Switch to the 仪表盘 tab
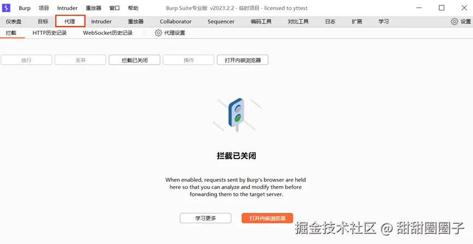 point(14,21)
